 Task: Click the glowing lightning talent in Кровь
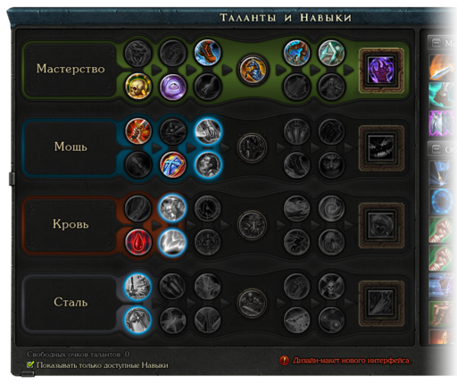pyautogui.click(x=173, y=242)
